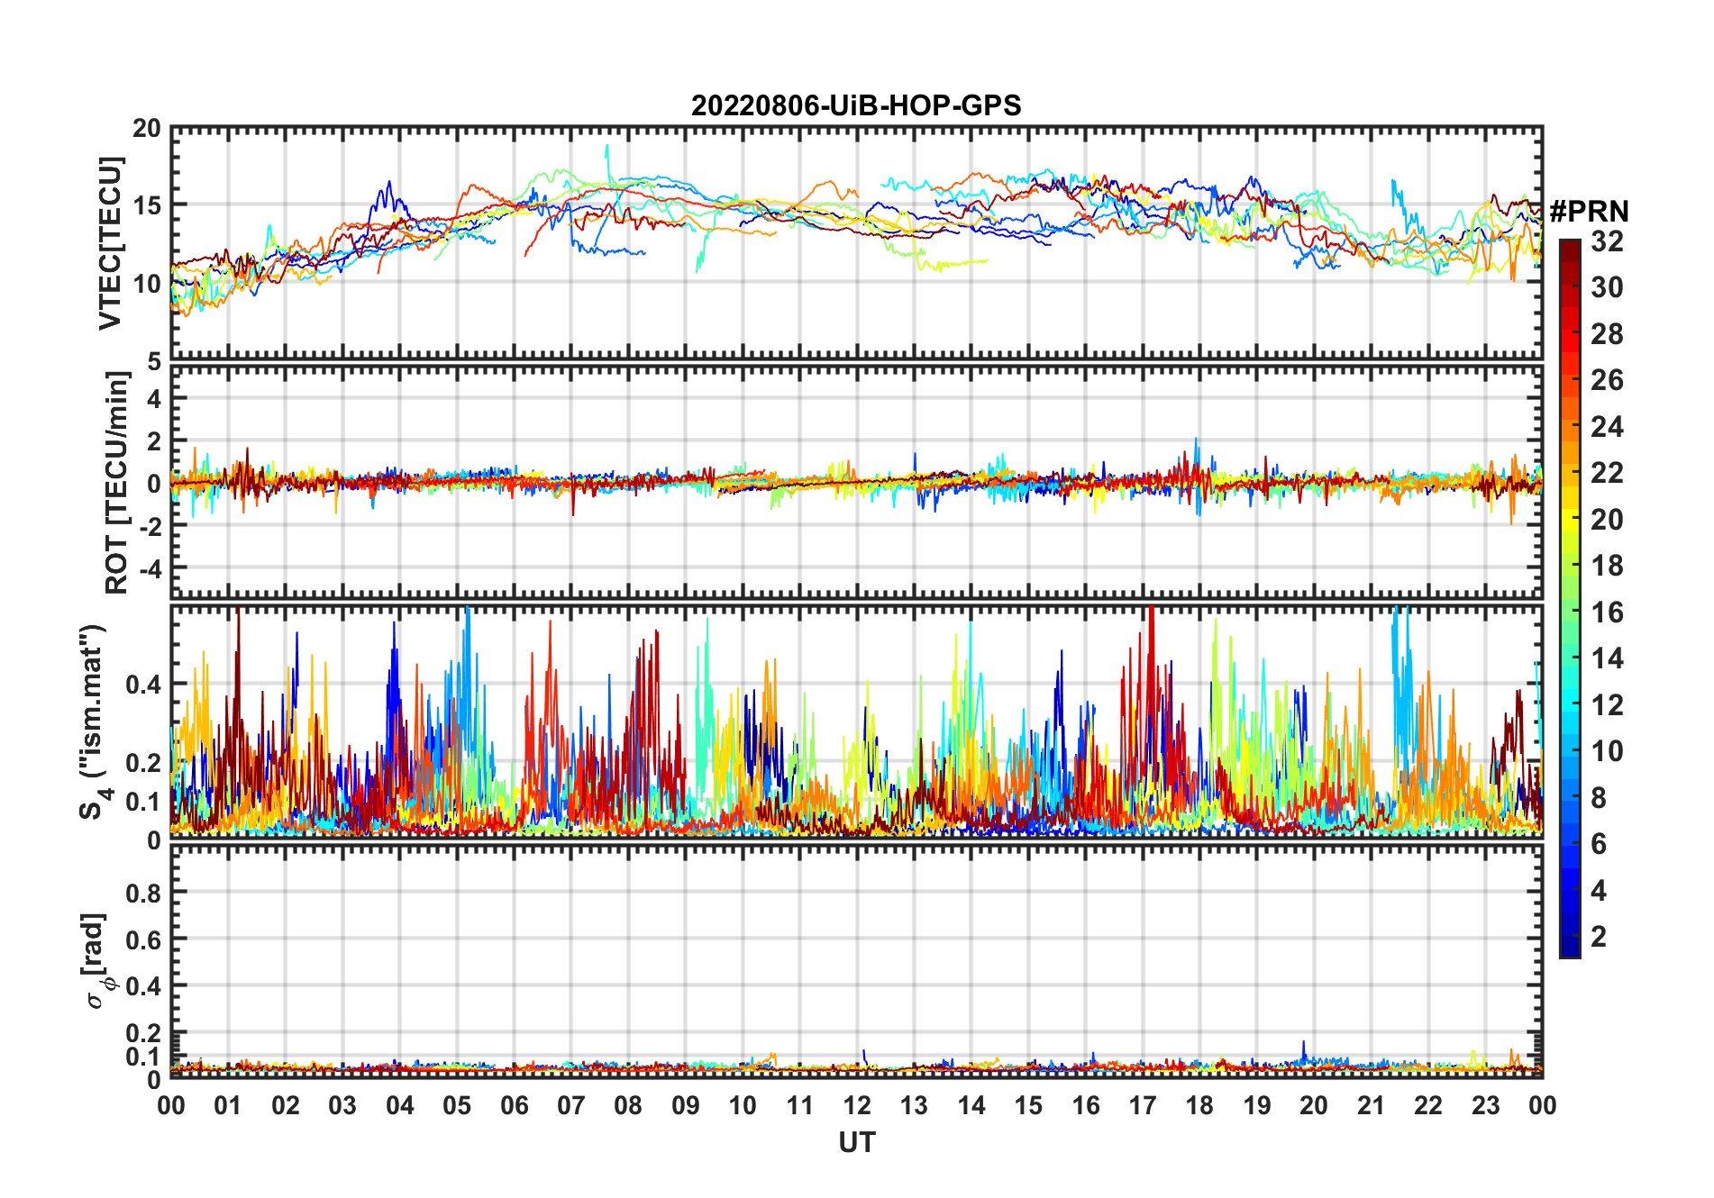Click the sigma phi [rad] axis label
The height and width of the screenshot is (1198, 1714).
(x=96, y=961)
